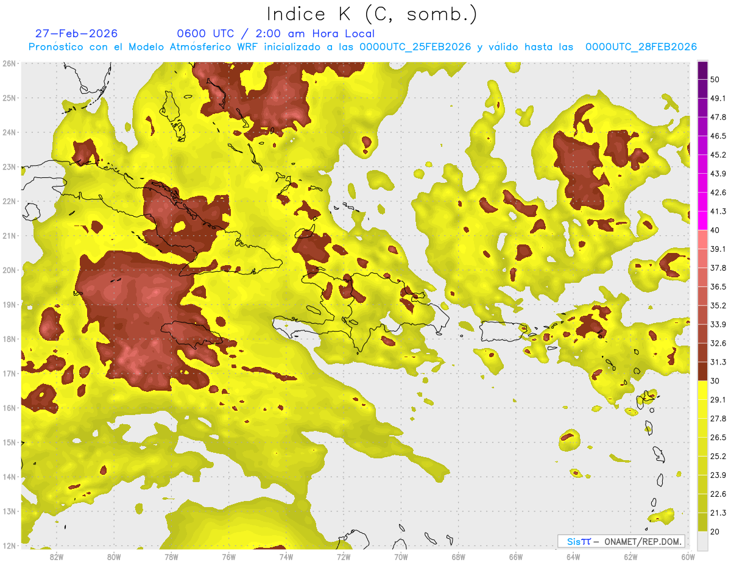Click the 66W longitude label
This screenshot has width=731, height=565.
516,556
